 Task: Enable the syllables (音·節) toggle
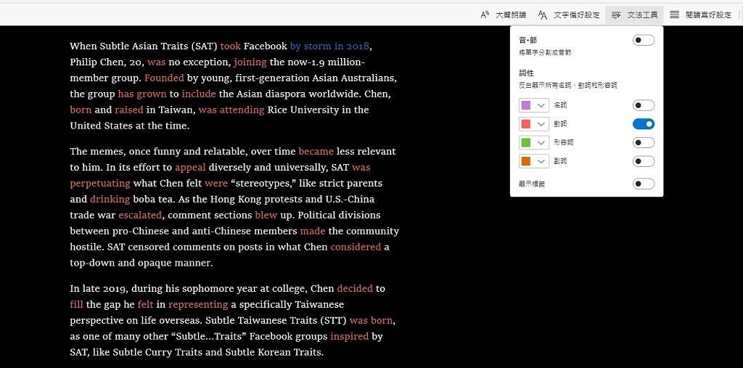(644, 41)
